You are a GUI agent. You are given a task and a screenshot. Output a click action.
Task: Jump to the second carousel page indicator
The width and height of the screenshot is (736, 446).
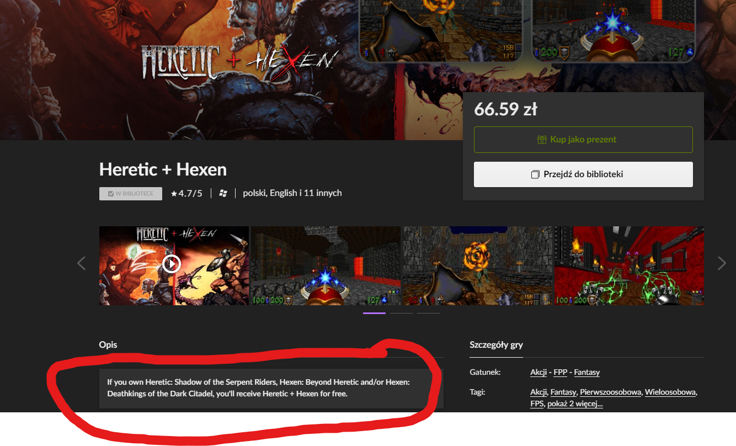pyautogui.click(x=401, y=313)
